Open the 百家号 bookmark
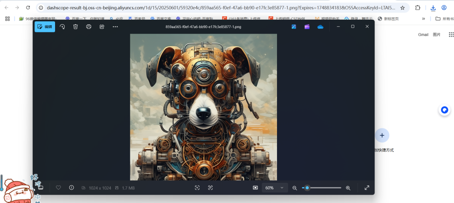The width and height of the screenshot is (454, 203). 137,19
